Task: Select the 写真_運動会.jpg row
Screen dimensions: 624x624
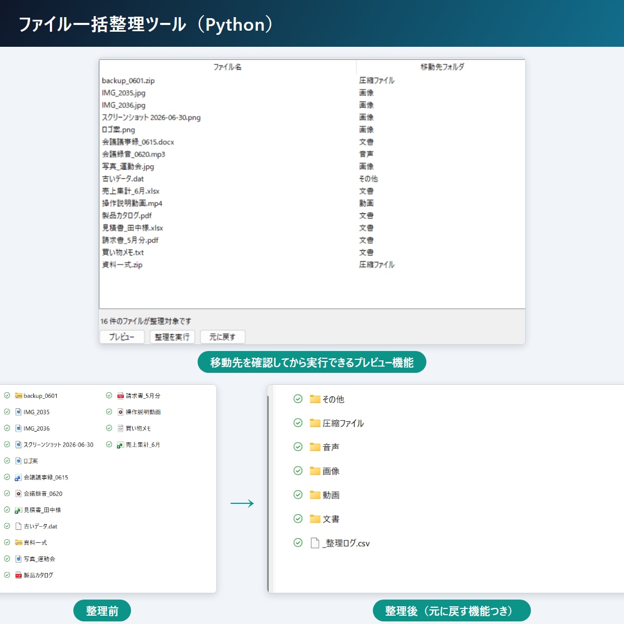Action: click(x=312, y=166)
